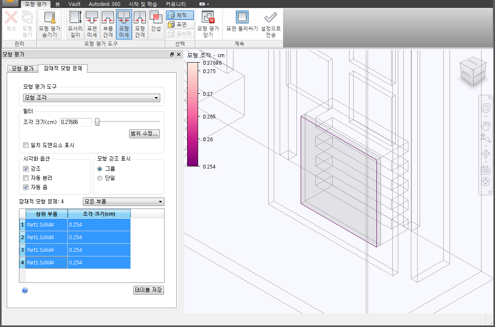
Task: Open application menu button at top-left
Action: [x=10, y=3]
